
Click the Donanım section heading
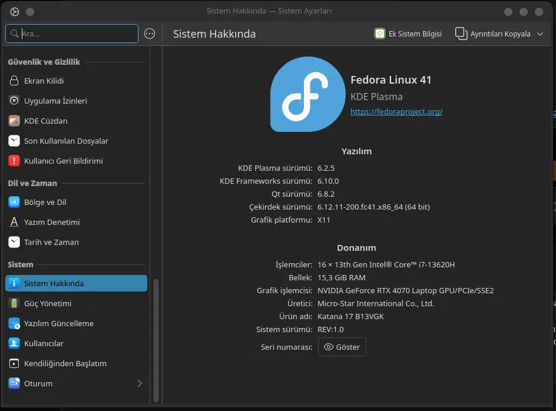(x=356, y=247)
